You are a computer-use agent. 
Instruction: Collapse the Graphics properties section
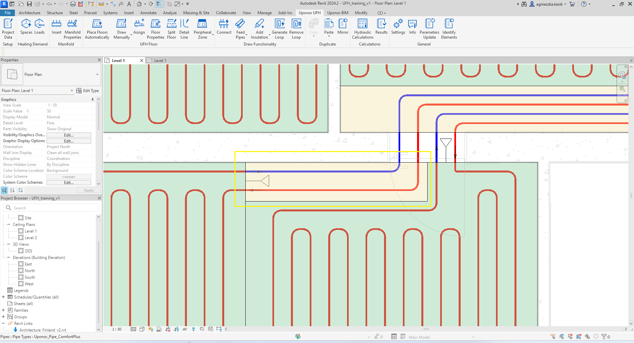click(x=92, y=100)
